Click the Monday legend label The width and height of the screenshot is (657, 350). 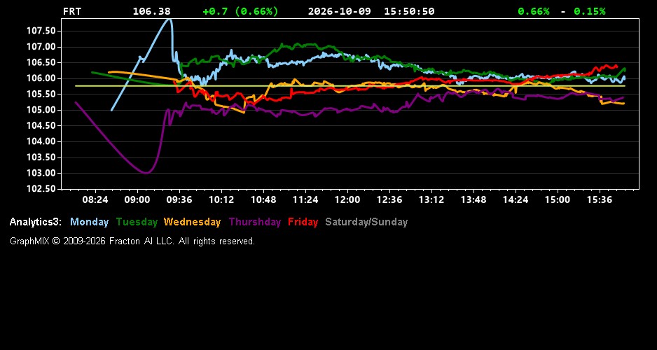click(x=89, y=222)
